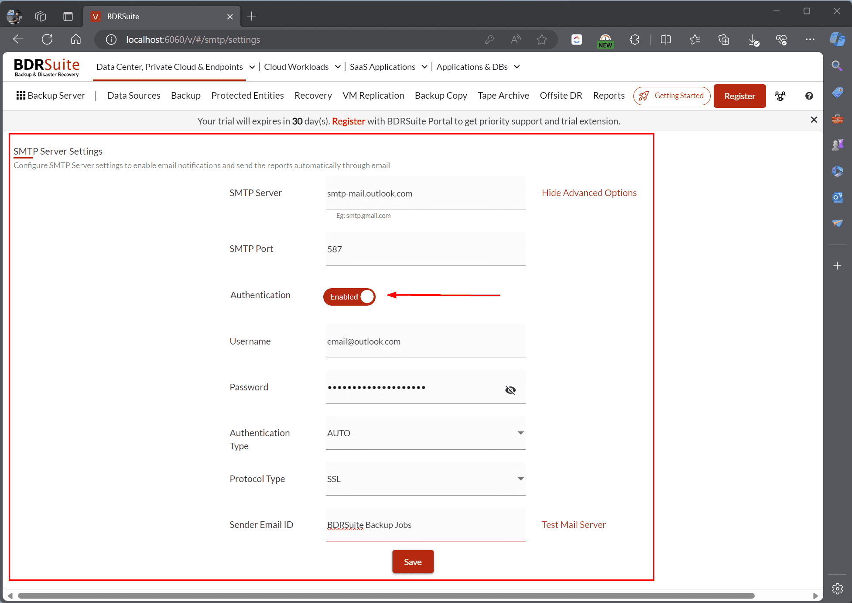Open Browser essentials heart icon

(781, 40)
